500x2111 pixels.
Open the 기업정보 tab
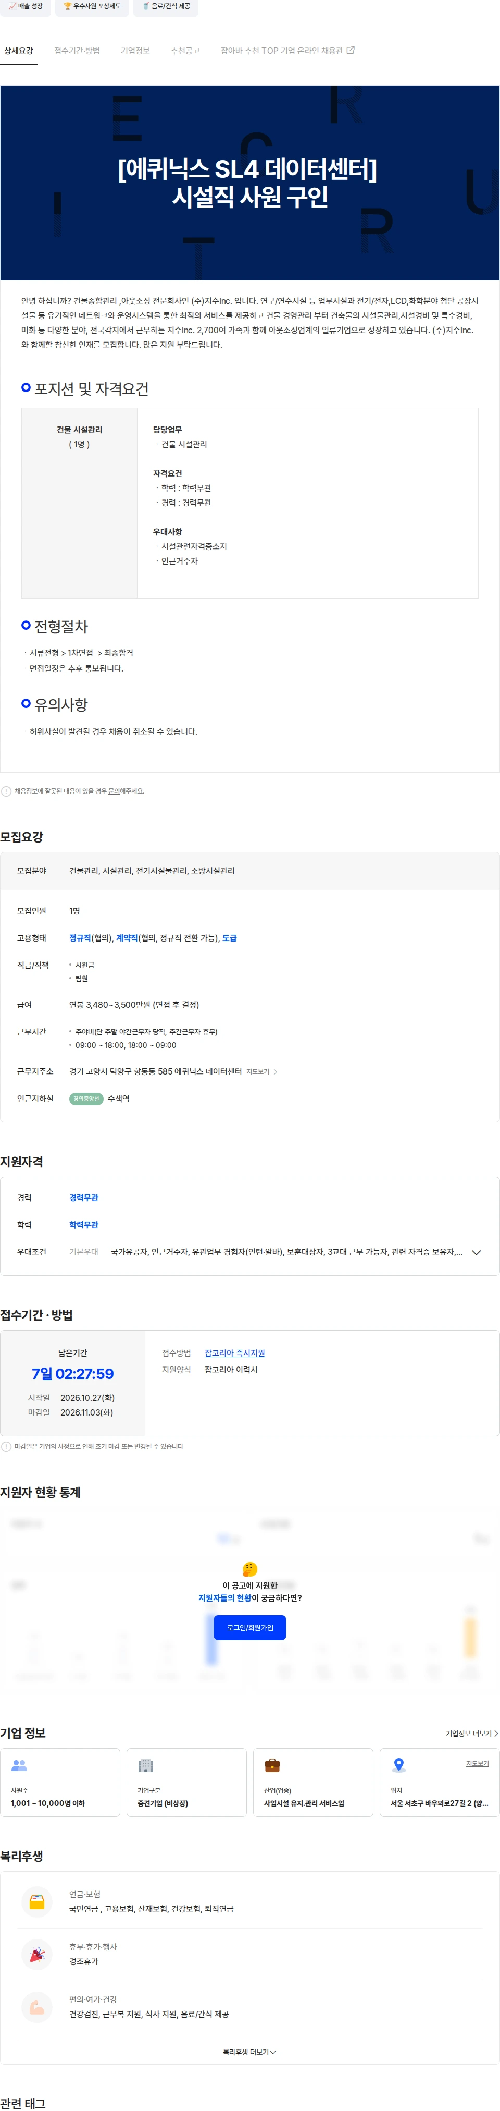(135, 51)
